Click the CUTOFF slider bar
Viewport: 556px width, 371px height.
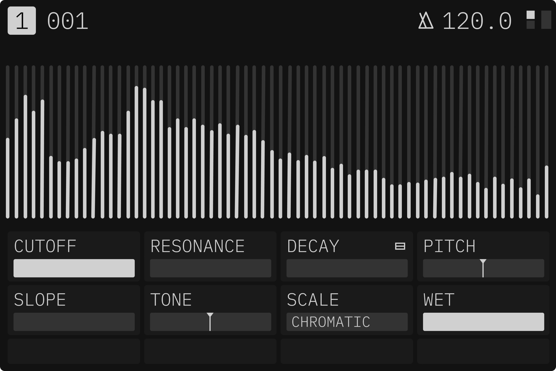point(74,268)
